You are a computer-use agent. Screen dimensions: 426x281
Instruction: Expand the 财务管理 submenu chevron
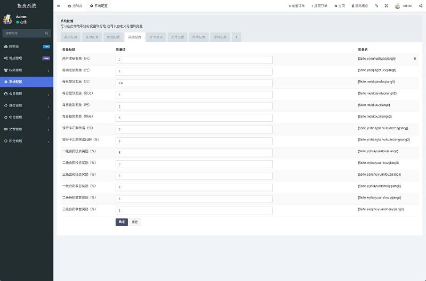click(x=48, y=106)
